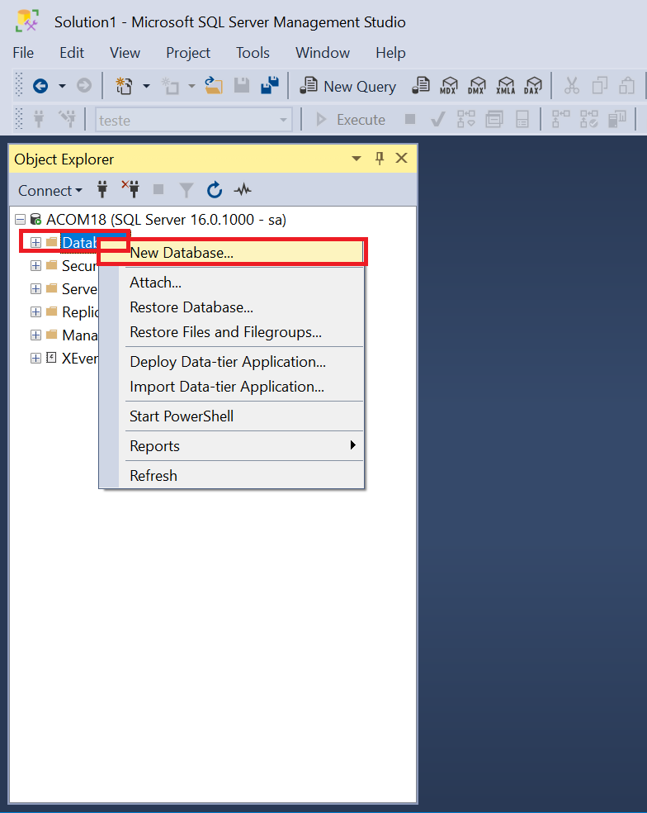The width and height of the screenshot is (647, 813).
Task: Click the IntelliSense Enabled icon
Action: pyautogui.click(x=522, y=120)
